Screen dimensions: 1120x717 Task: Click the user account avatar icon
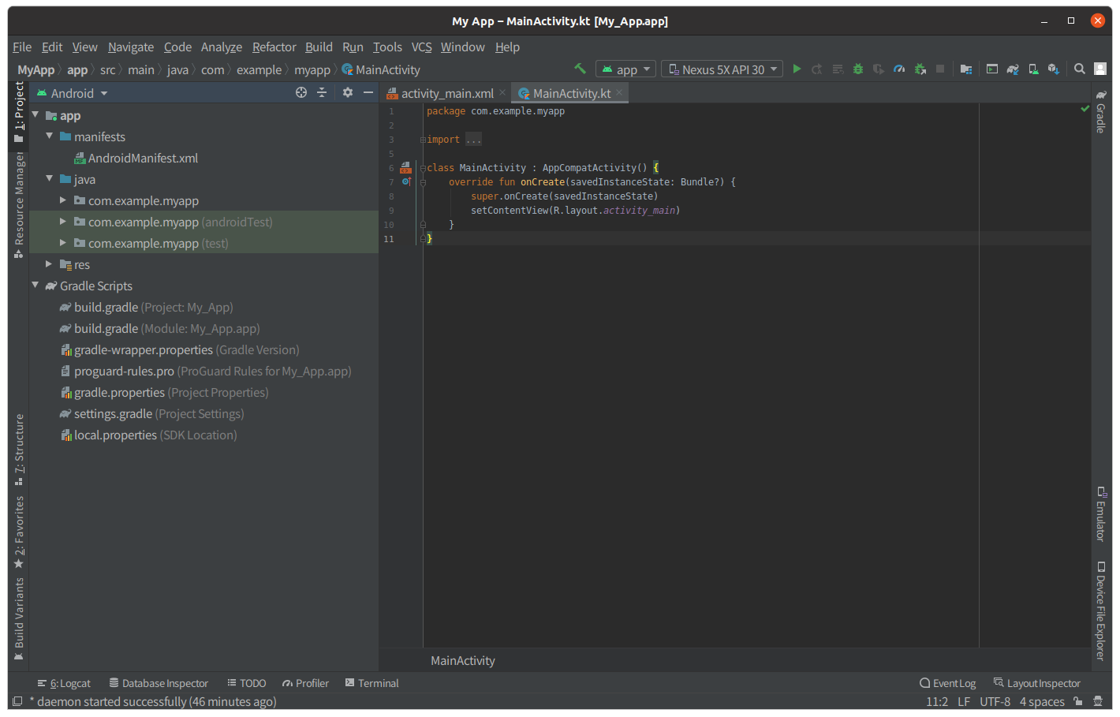[x=1100, y=69]
